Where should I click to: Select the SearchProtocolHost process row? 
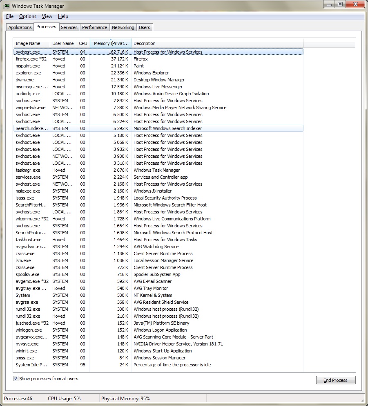pyautogui.click(x=158, y=233)
